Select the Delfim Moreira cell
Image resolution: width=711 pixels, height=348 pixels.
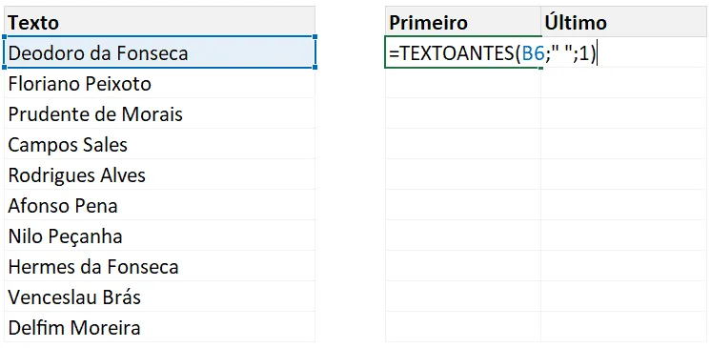(159, 327)
